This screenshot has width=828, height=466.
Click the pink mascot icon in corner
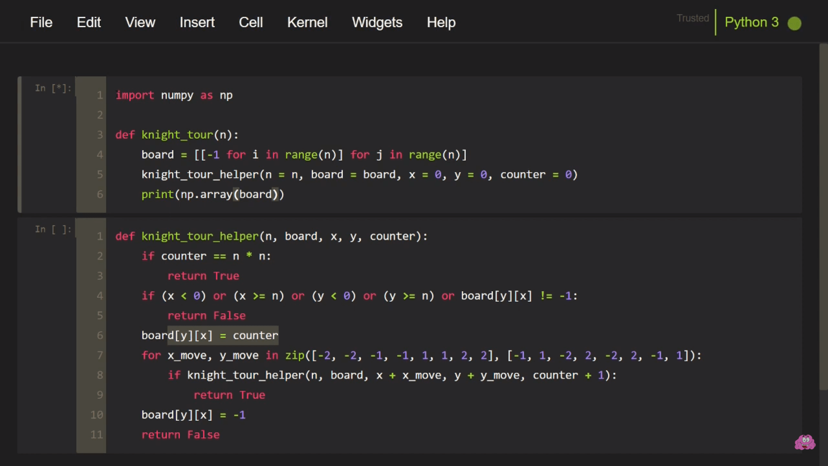pyautogui.click(x=805, y=442)
